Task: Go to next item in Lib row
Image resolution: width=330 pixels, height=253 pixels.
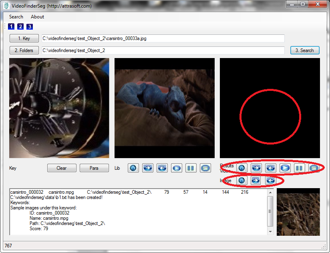Action: tap(148, 168)
